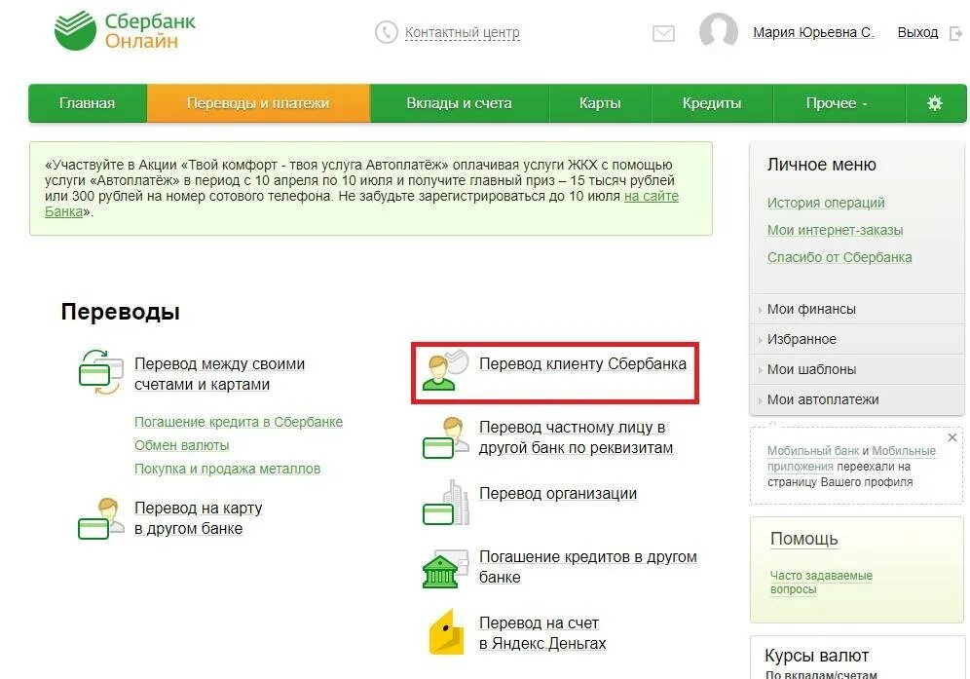Open Мои интернет-заказы link
This screenshot has height=679, width=970.
pyautogui.click(x=836, y=230)
